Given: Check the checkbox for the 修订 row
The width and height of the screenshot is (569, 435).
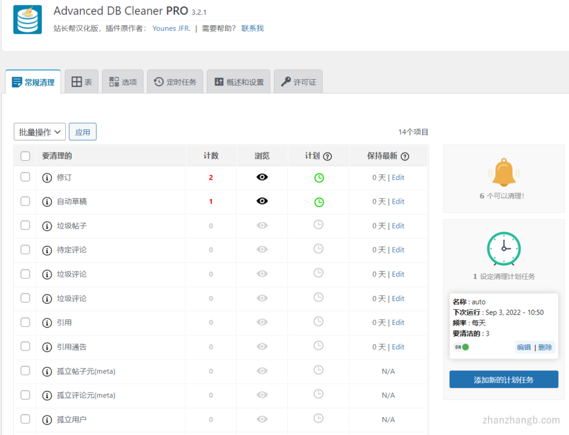Looking at the screenshot, I should (x=25, y=177).
